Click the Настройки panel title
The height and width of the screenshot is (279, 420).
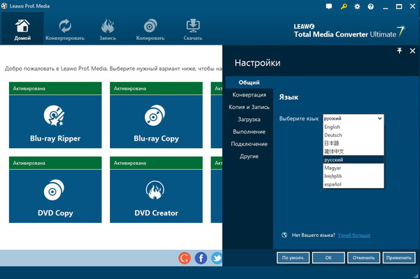258,63
